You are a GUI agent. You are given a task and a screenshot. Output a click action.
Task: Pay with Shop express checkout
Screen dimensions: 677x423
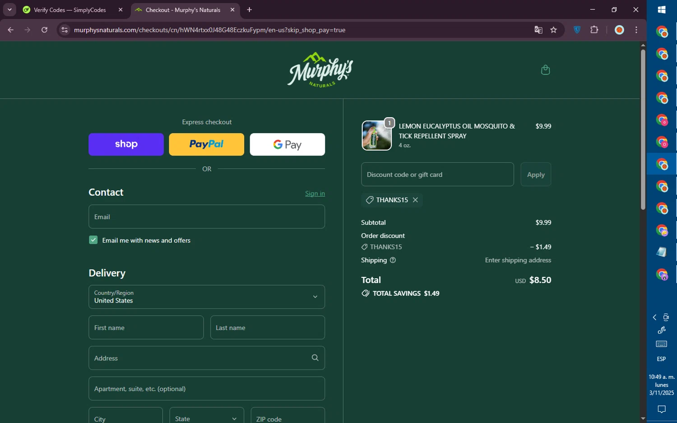click(x=126, y=144)
